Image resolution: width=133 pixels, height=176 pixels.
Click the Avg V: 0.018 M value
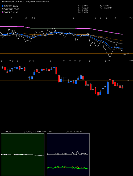[x=105, y=6]
